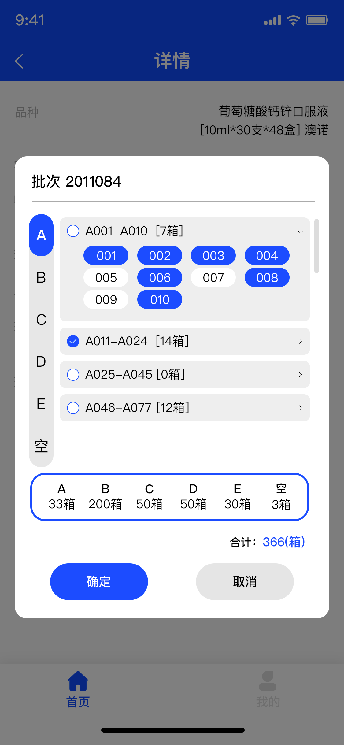Image resolution: width=344 pixels, height=745 pixels.
Task: Collapse the A001–A010 group
Action: click(x=300, y=232)
